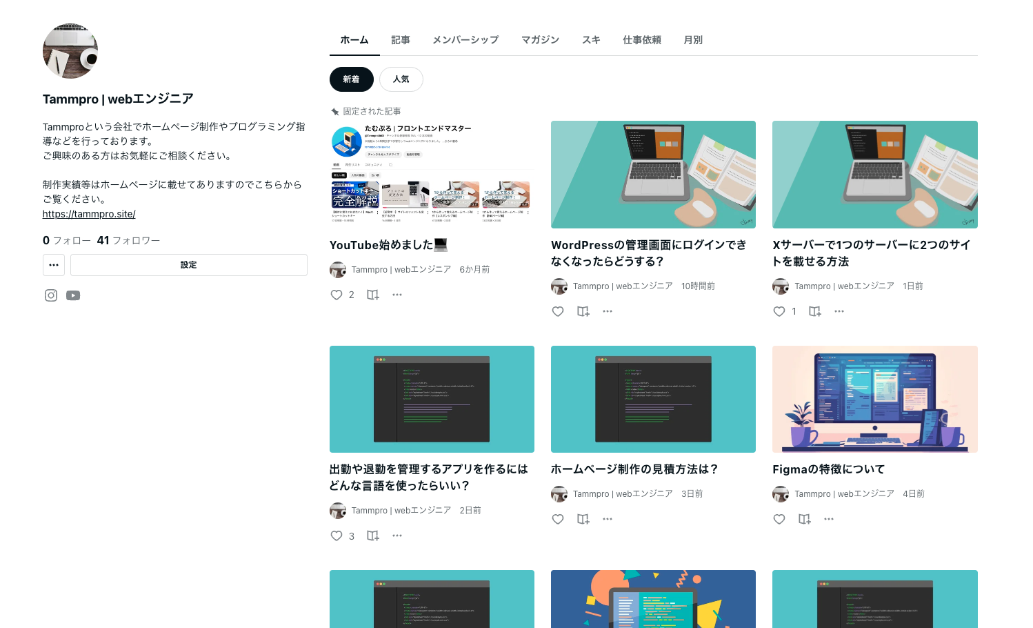Open the スキ tab
Viewport: 1033px width, 628px height.
(591, 40)
